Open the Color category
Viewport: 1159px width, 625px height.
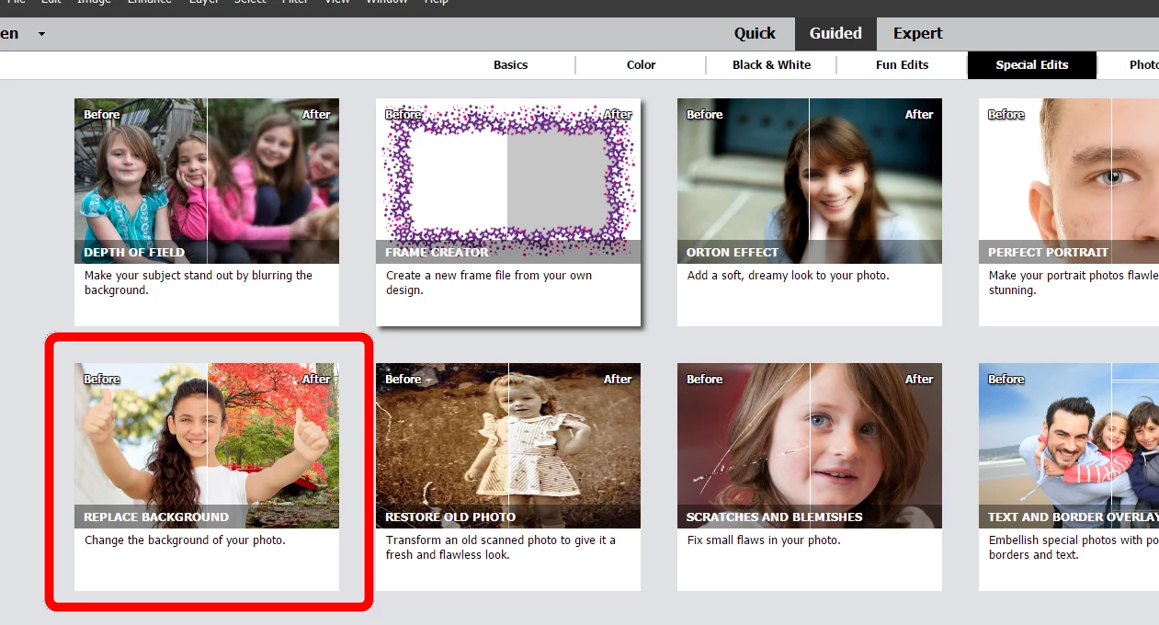pos(641,64)
